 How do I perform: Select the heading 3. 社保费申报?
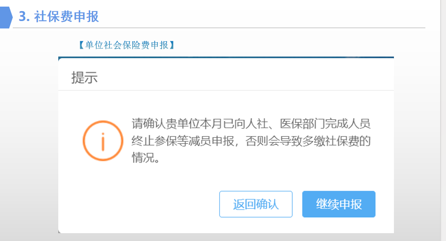[x=59, y=17]
